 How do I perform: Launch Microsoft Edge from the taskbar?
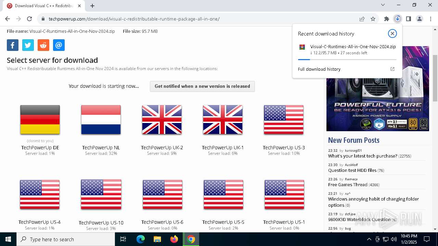(x=141, y=239)
